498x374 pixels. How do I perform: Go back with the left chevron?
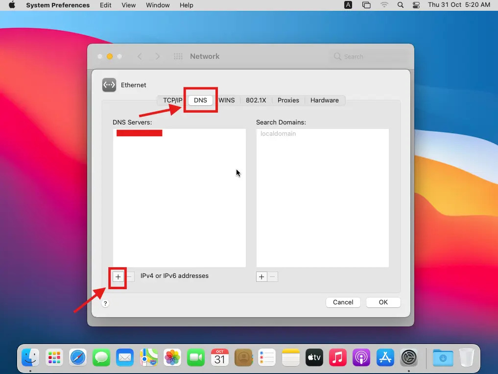click(x=140, y=56)
